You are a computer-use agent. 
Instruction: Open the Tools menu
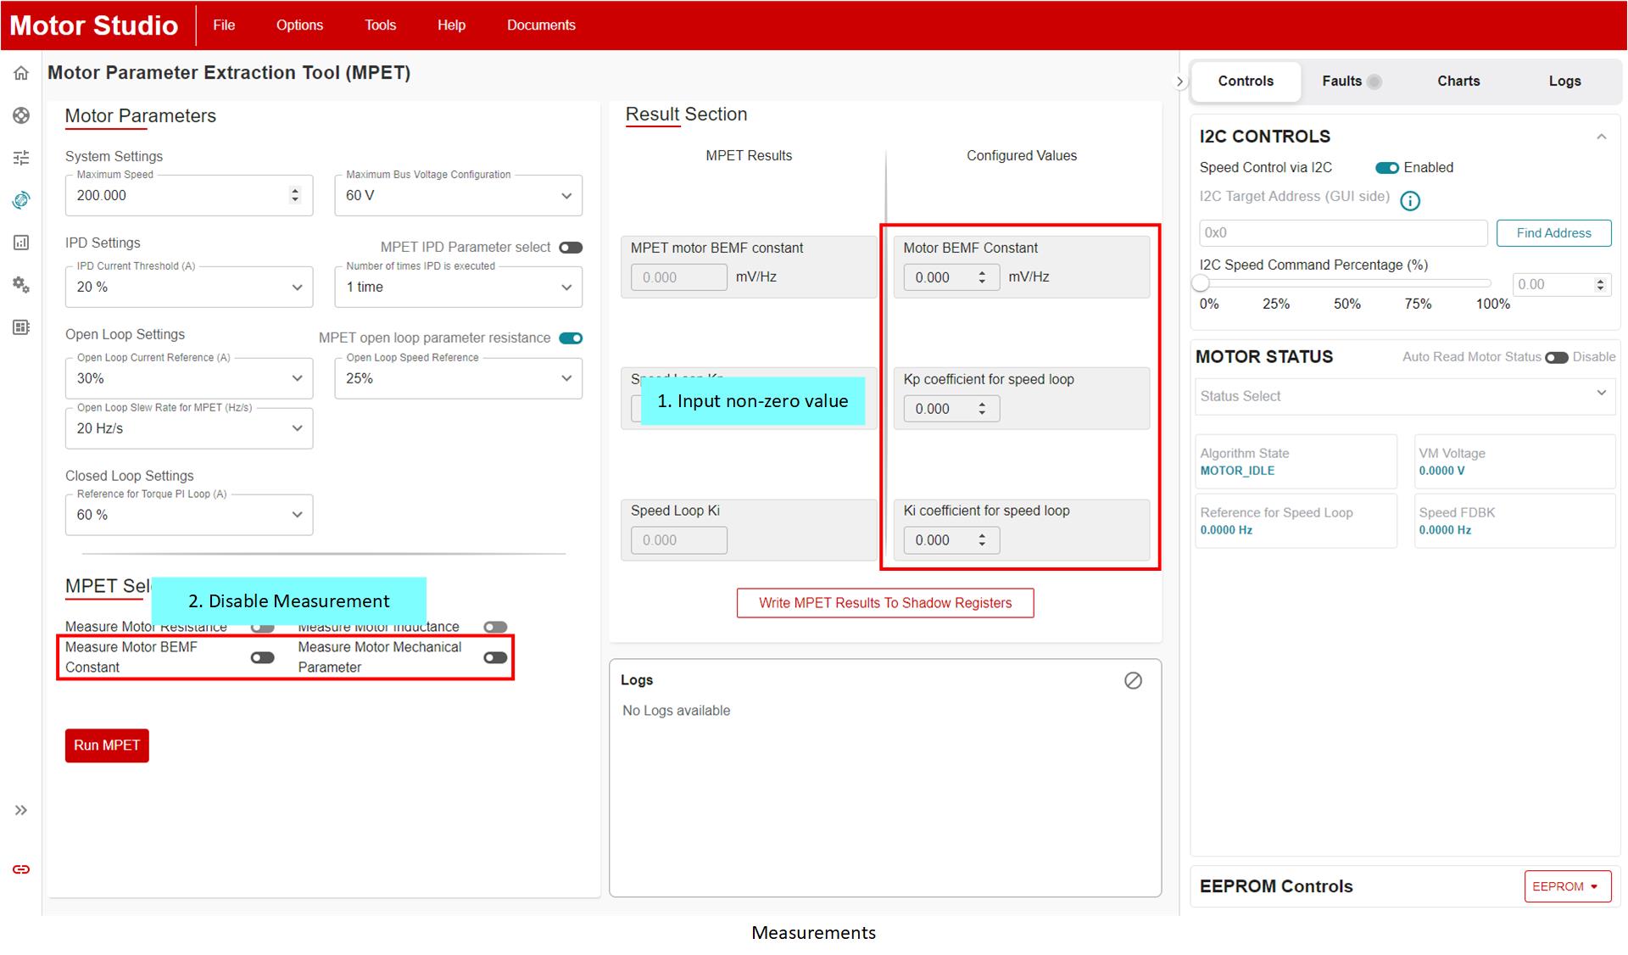380,25
